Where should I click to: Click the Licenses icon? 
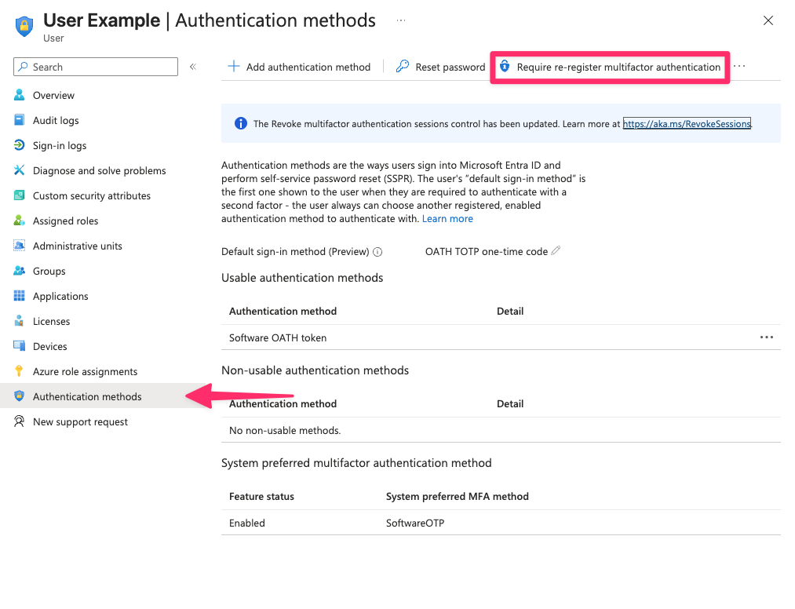(20, 321)
